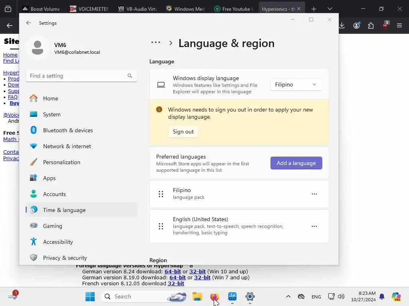The height and width of the screenshot is (306, 409).
Task: Open Gaming settings category
Action: click(81, 226)
